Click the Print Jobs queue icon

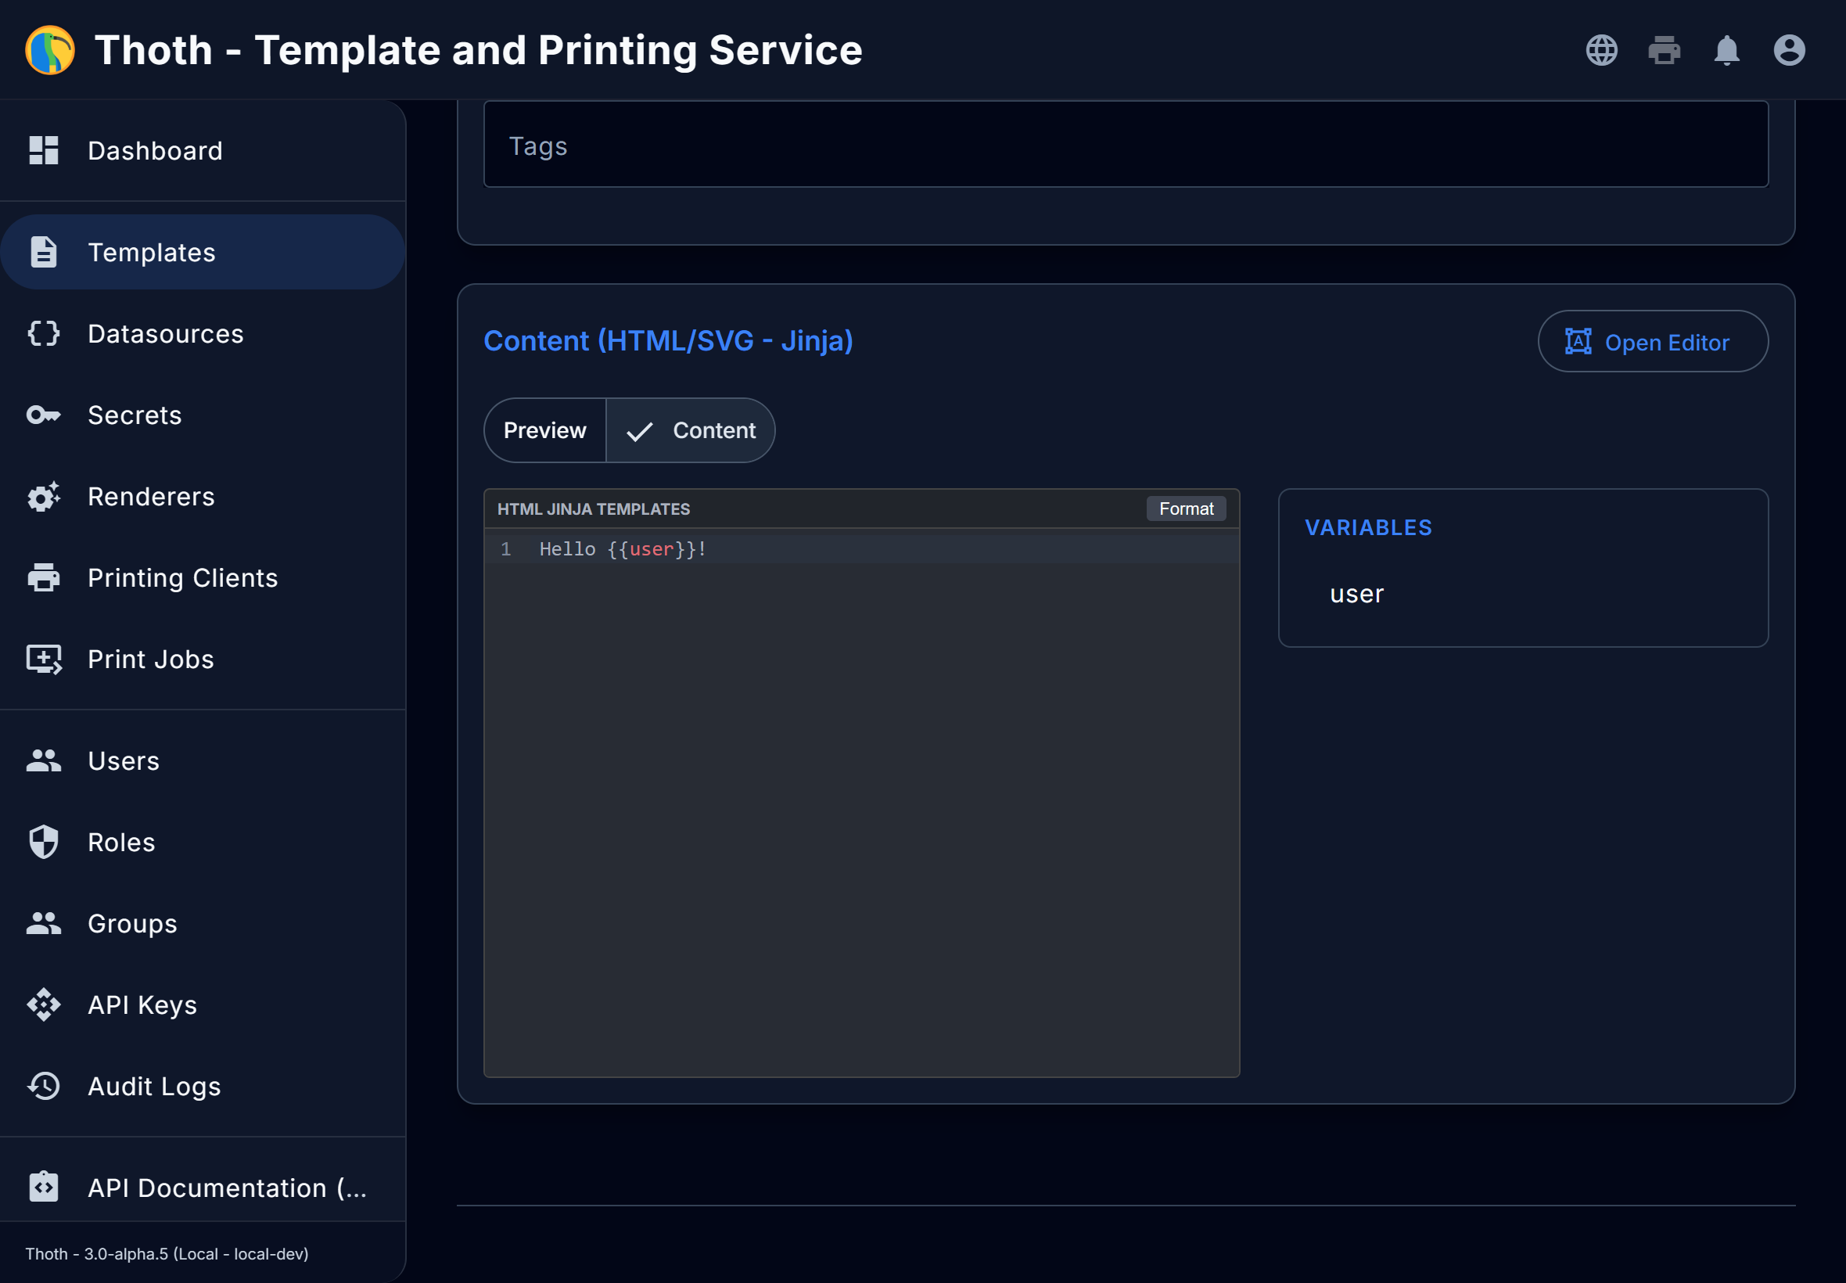pos(43,659)
